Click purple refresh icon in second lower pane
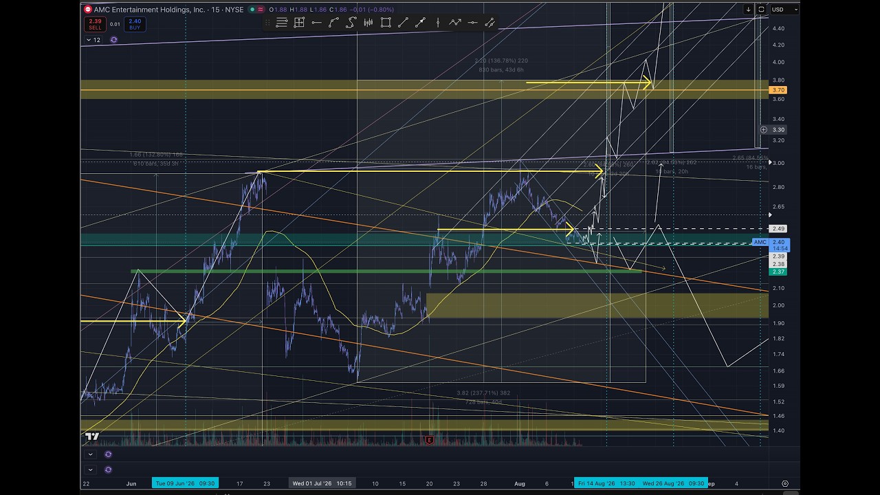Viewport: 880px width, 495px height. pyautogui.click(x=108, y=470)
